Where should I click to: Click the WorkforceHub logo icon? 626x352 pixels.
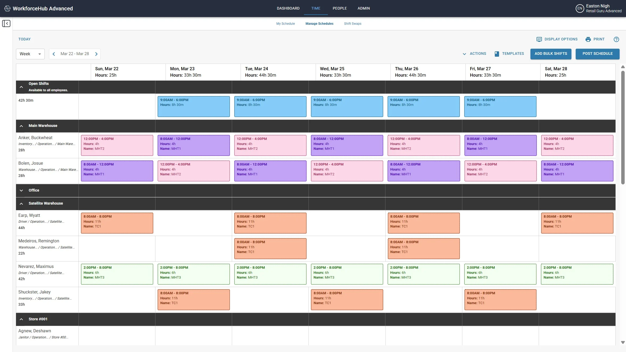point(7,9)
